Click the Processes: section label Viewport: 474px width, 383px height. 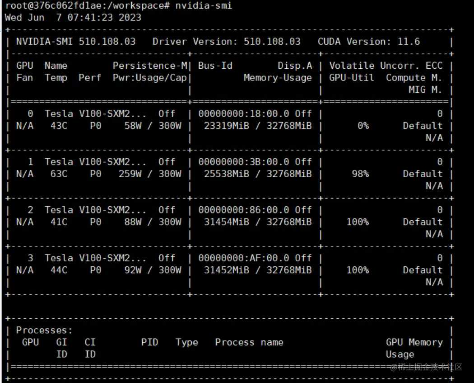tap(44, 330)
